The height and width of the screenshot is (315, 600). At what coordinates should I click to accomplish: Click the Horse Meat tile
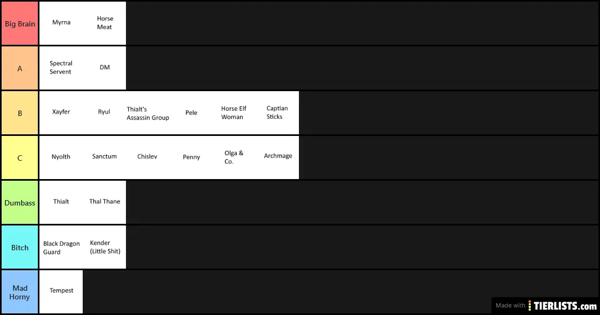tap(104, 23)
